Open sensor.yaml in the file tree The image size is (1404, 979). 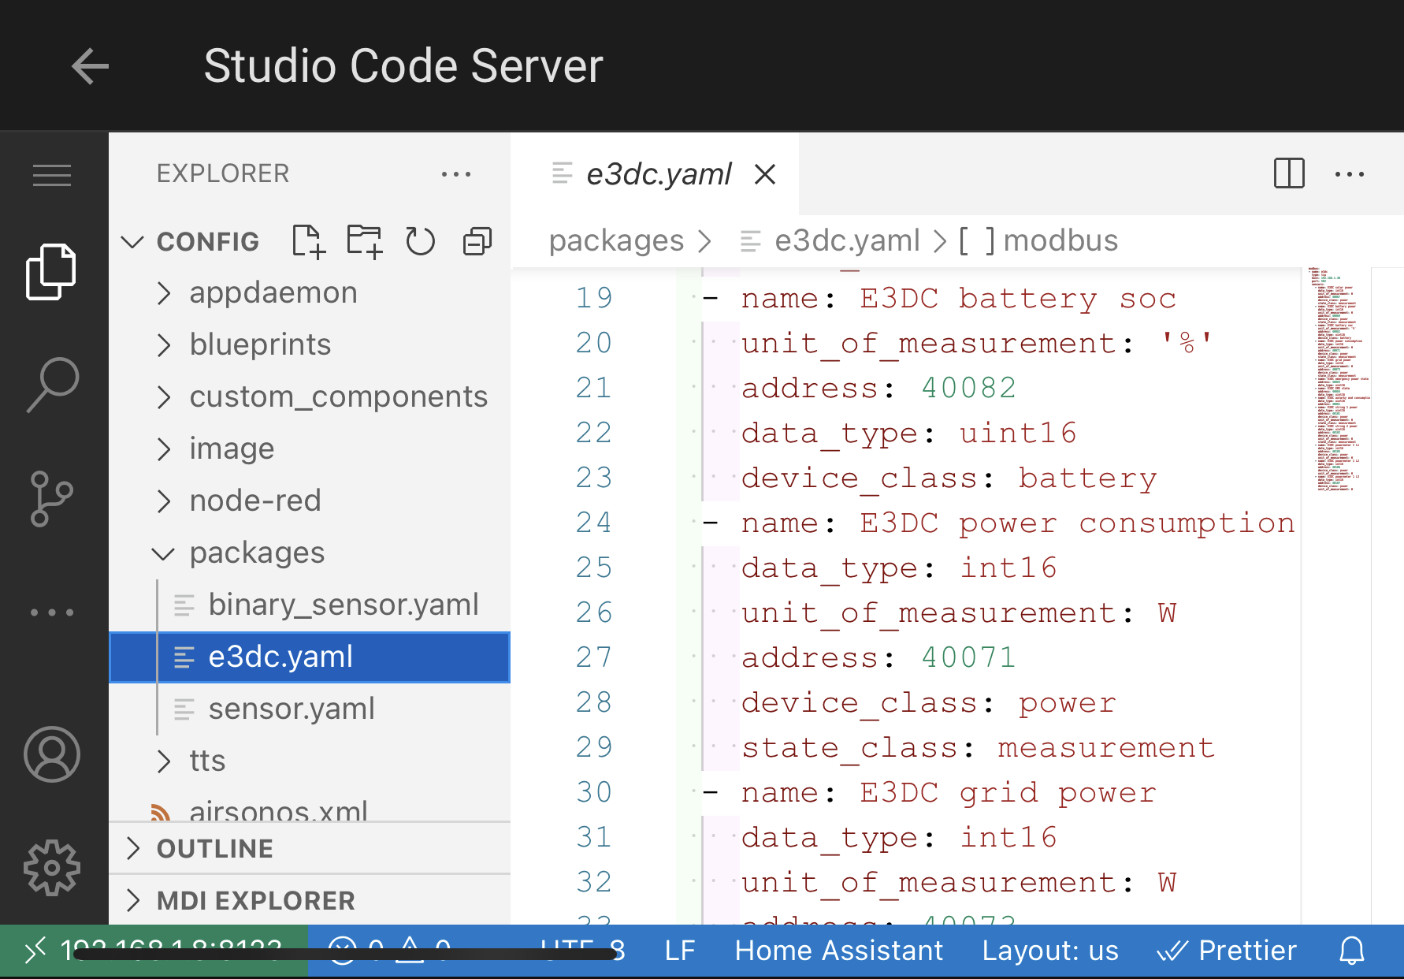point(291,709)
